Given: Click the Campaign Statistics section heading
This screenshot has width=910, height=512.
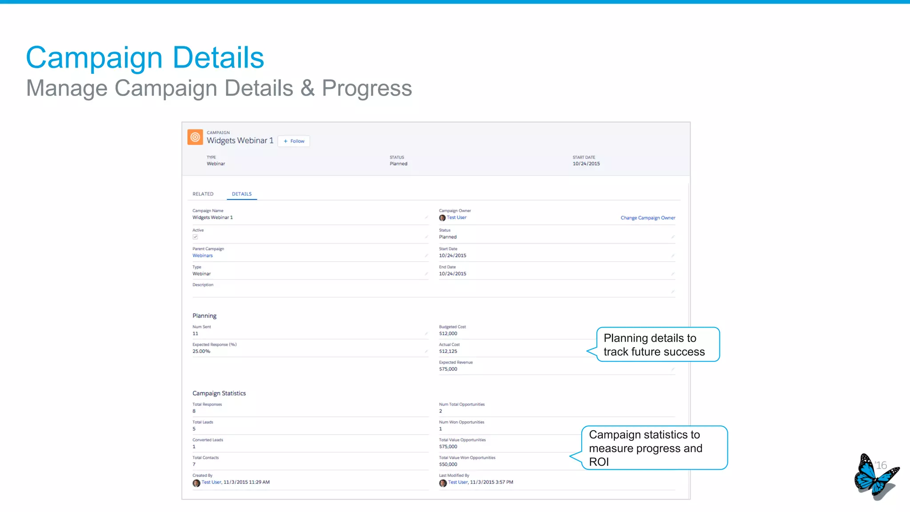Looking at the screenshot, I should coord(219,393).
